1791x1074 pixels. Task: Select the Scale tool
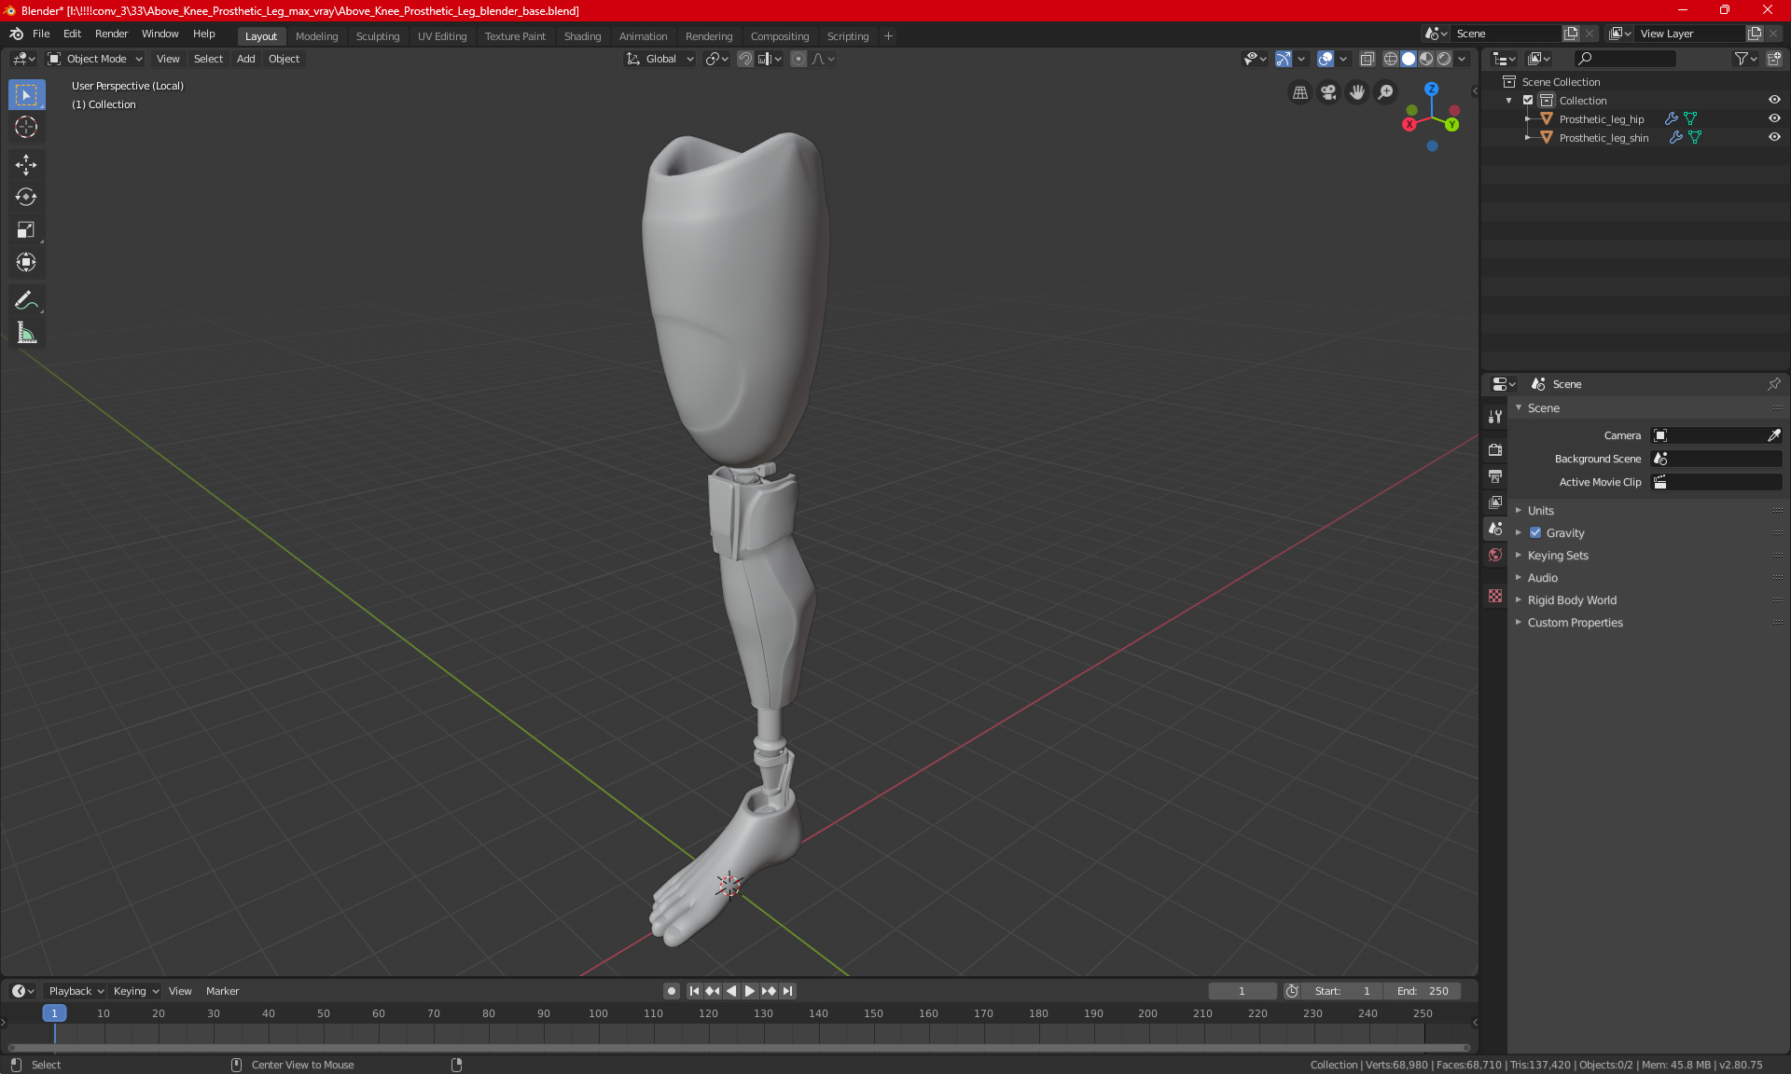(26, 230)
